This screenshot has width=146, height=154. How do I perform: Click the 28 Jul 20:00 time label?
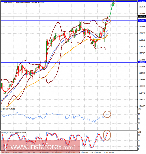96,152
